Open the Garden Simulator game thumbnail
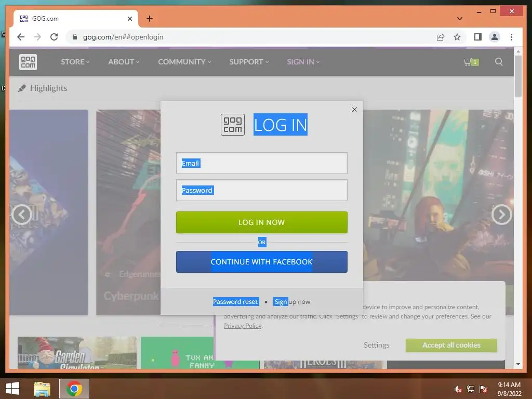The height and width of the screenshot is (399, 532). pyautogui.click(x=77, y=353)
